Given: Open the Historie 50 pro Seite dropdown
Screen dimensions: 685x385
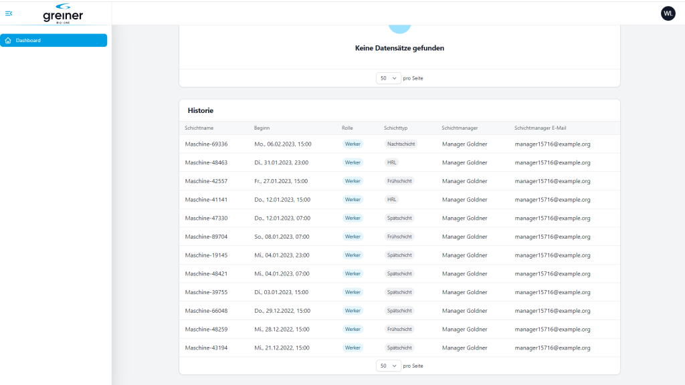Looking at the screenshot, I should [389, 366].
